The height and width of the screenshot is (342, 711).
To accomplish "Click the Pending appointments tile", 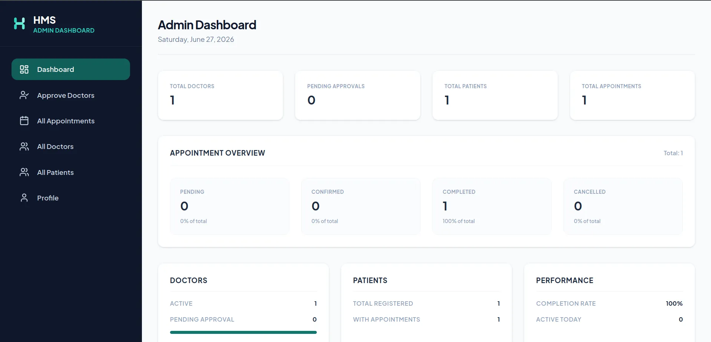I will [230, 206].
